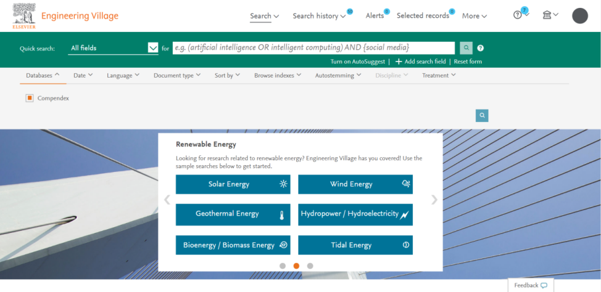Open the Search menu

coord(265,16)
